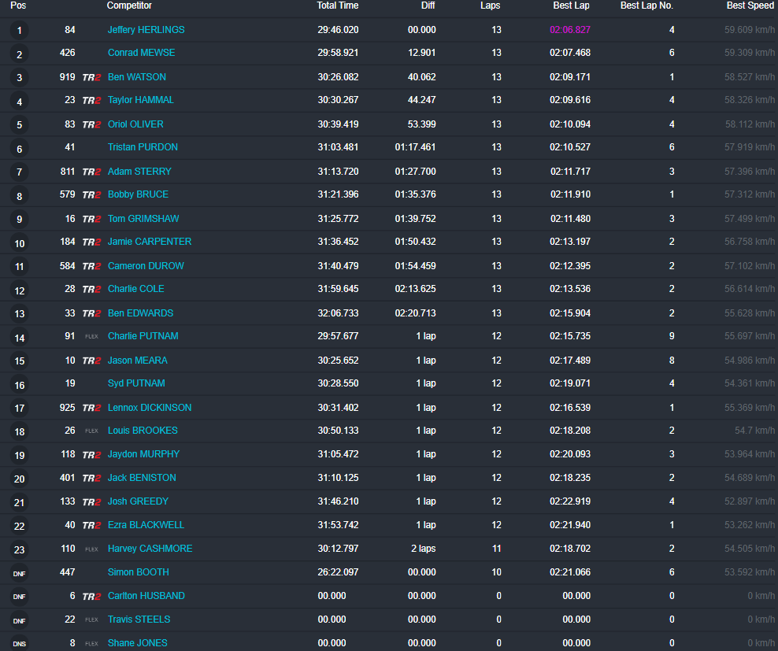The image size is (778, 651).
Task: Open Travis STEELS competitor link
Action: click(139, 620)
